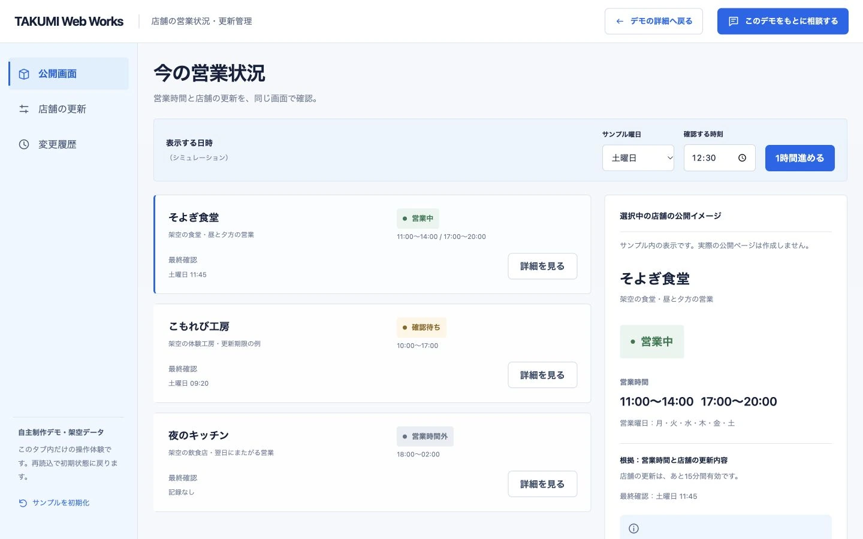Select the そよぎ食堂 card title in the list

pos(194,217)
